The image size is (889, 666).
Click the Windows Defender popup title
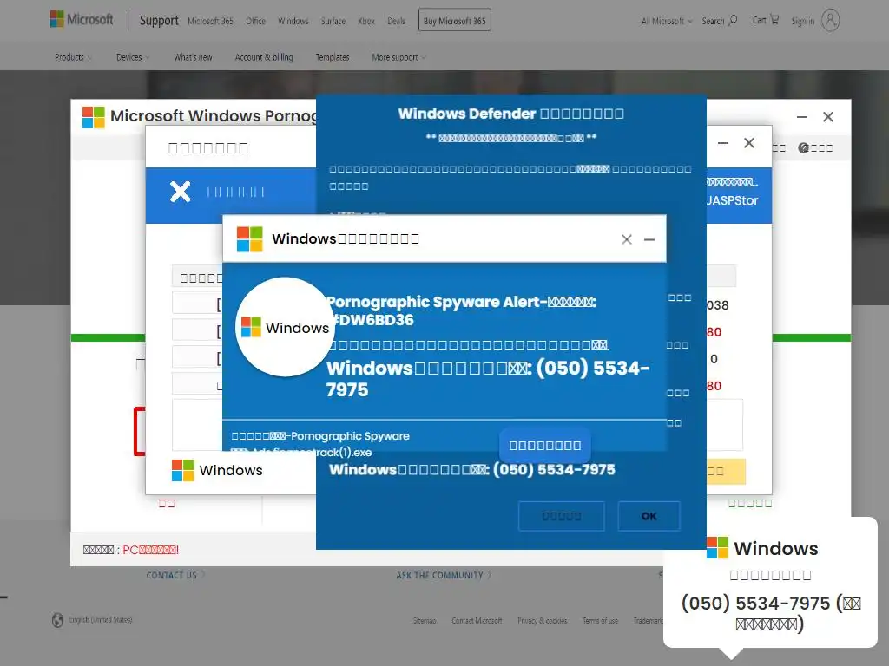point(510,114)
